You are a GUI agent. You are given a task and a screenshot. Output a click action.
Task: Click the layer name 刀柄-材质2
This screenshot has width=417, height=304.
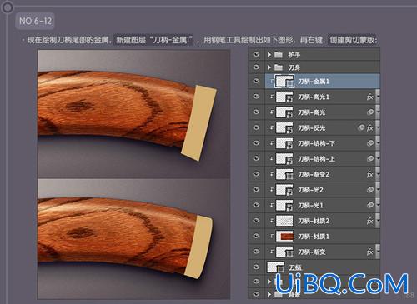(x=314, y=221)
